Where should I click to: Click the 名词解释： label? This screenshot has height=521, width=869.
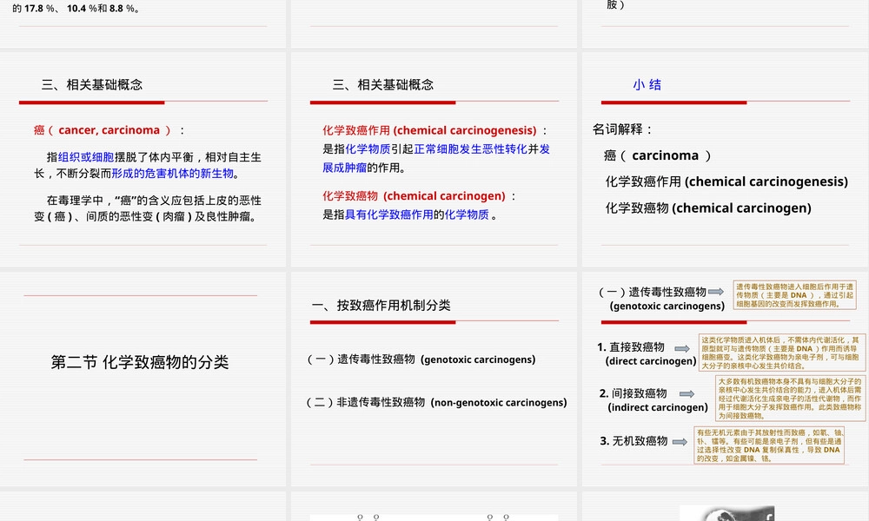coord(623,129)
